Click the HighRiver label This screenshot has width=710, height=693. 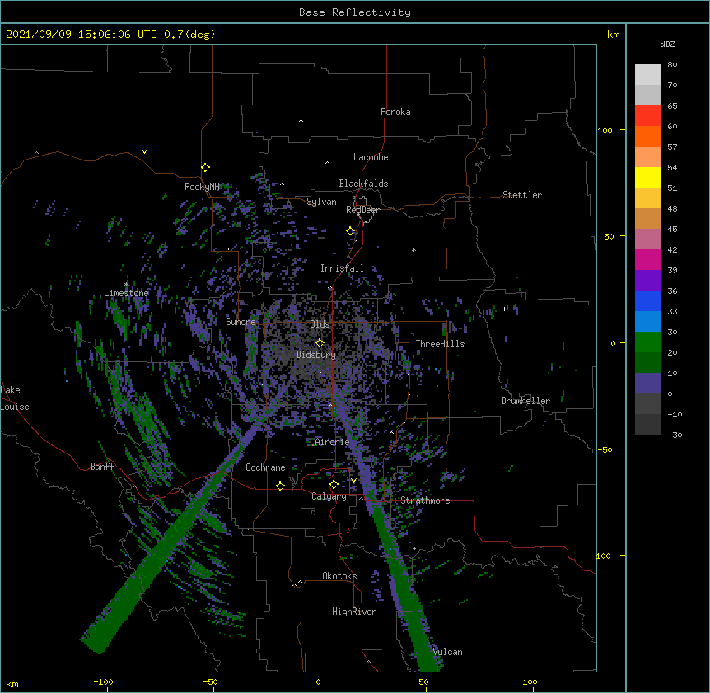click(354, 612)
